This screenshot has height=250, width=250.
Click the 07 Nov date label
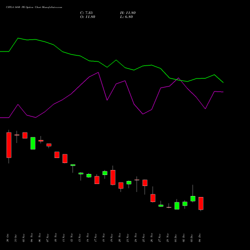pos(47,238)
